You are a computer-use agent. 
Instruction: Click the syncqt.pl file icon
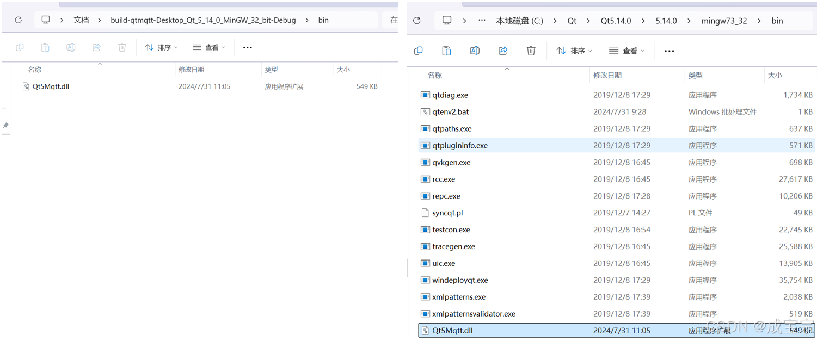425,213
